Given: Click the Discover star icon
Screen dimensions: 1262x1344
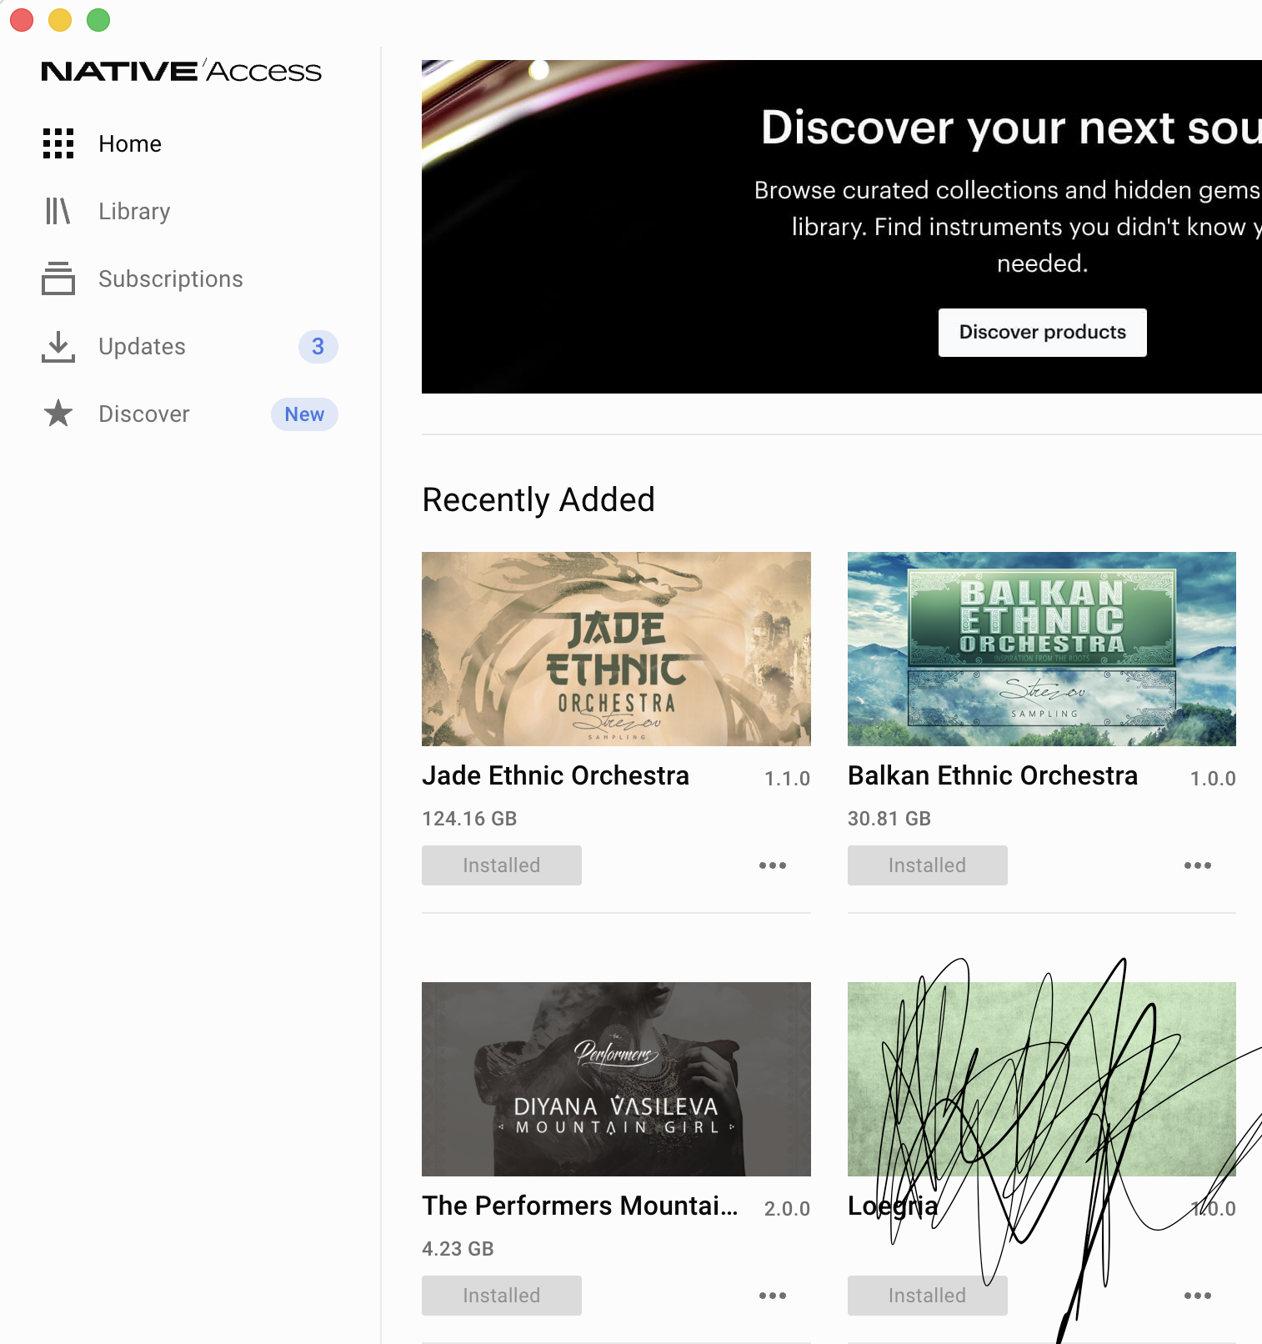Looking at the screenshot, I should tap(58, 414).
